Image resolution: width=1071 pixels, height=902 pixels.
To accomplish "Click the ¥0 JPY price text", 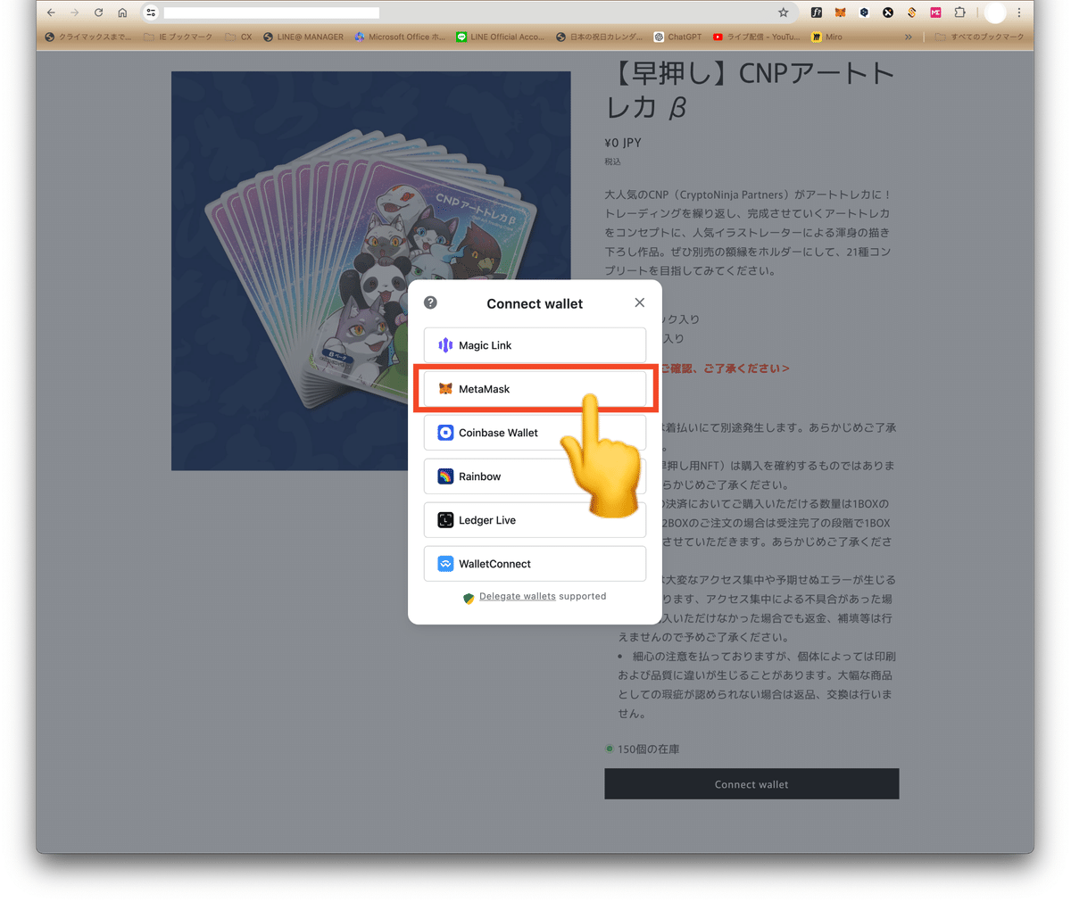I will point(623,143).
